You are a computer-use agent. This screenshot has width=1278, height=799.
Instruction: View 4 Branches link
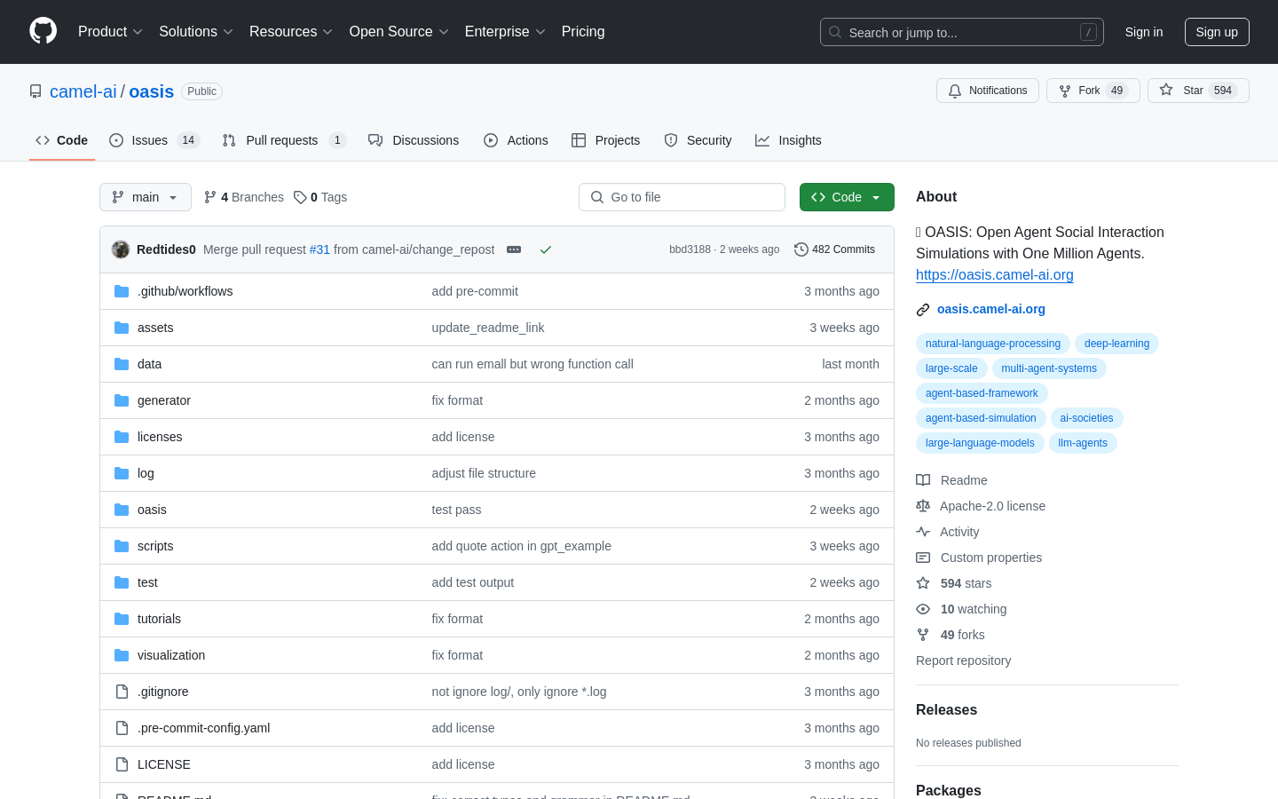244,197
